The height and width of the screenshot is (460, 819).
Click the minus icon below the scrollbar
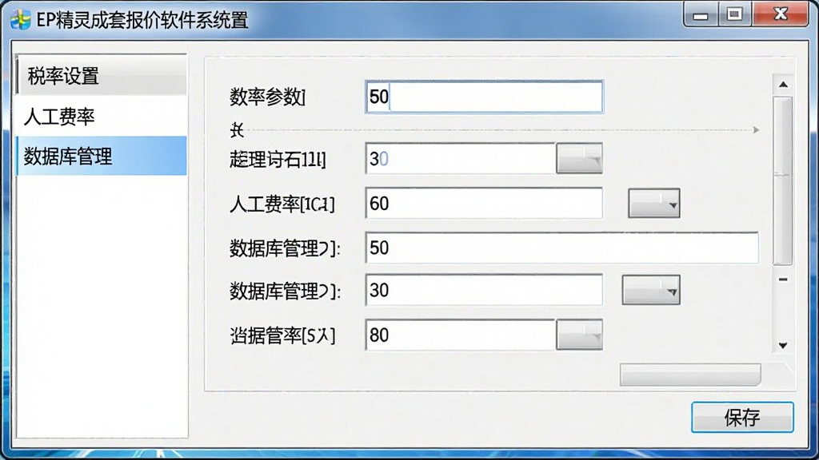pyautogui.click(x=783, y=280)
